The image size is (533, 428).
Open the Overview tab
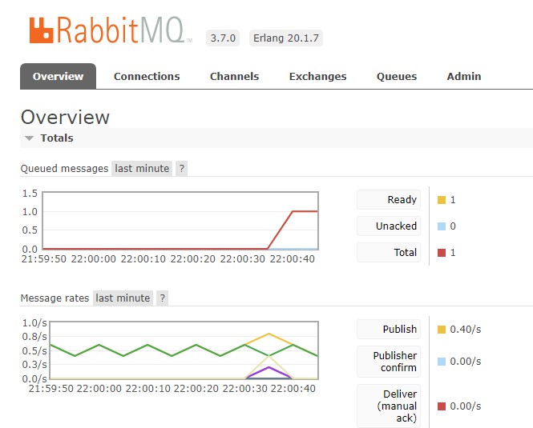(59, 76)
